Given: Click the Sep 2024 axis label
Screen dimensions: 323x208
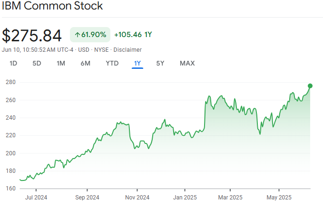Looking at the screenshot, I should pyautogui.click(x=87, y=198).
